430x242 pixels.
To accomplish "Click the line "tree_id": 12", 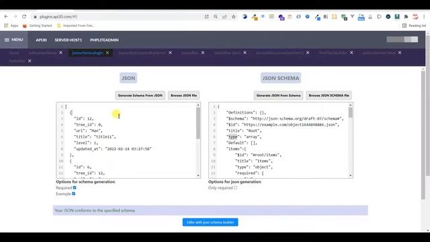I will point(89,173).
